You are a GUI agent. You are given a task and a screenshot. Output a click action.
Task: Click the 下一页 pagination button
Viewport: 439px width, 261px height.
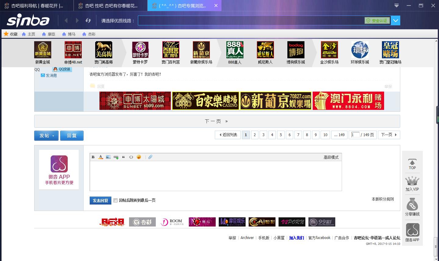coord(389,135)
